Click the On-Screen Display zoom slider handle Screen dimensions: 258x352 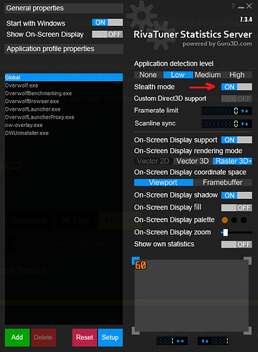226,233
